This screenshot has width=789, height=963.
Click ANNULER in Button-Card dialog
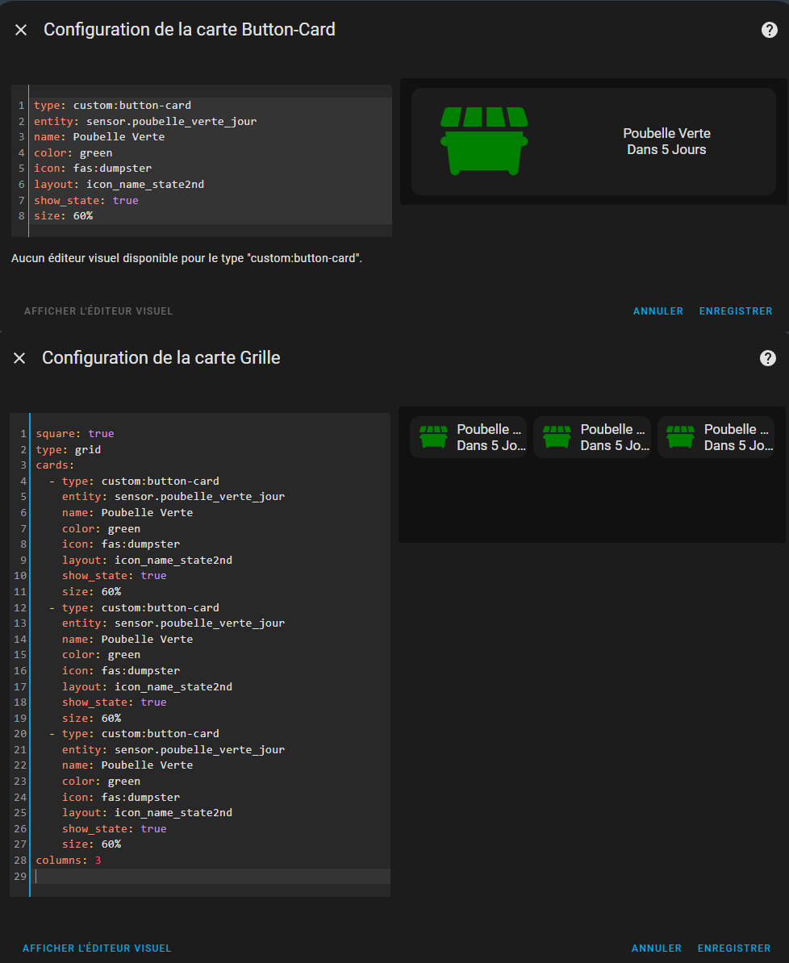coord(658,311)
